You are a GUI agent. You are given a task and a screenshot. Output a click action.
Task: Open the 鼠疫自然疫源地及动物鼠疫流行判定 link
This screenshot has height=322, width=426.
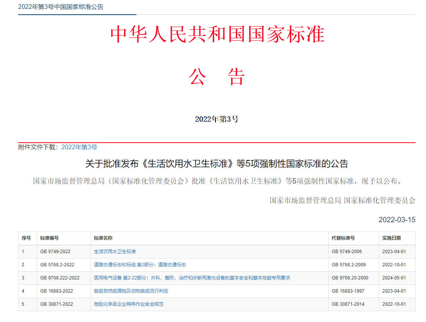click(x=131, y=291)
